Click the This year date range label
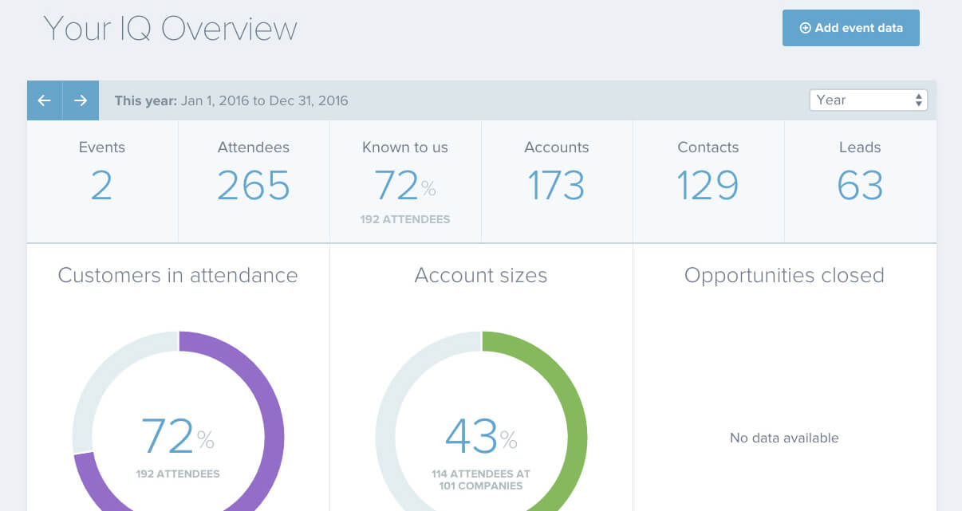This screenshot has height=511, width=962. pos(231,100)
